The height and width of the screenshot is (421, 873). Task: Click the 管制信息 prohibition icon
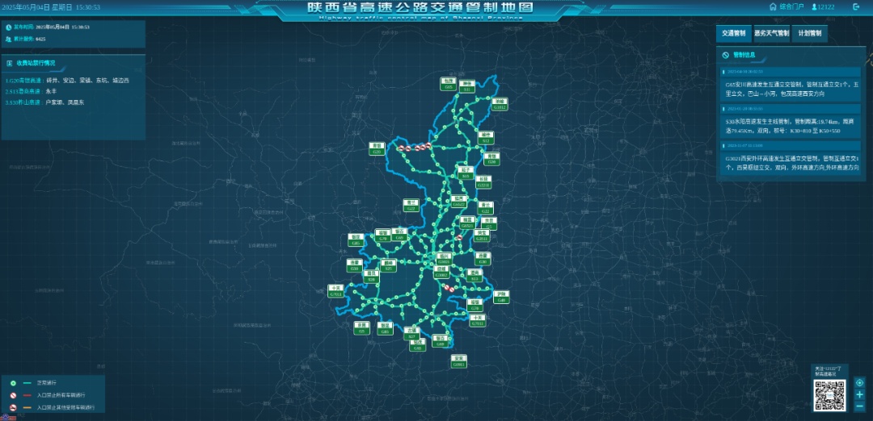click(x=726, y=56)
